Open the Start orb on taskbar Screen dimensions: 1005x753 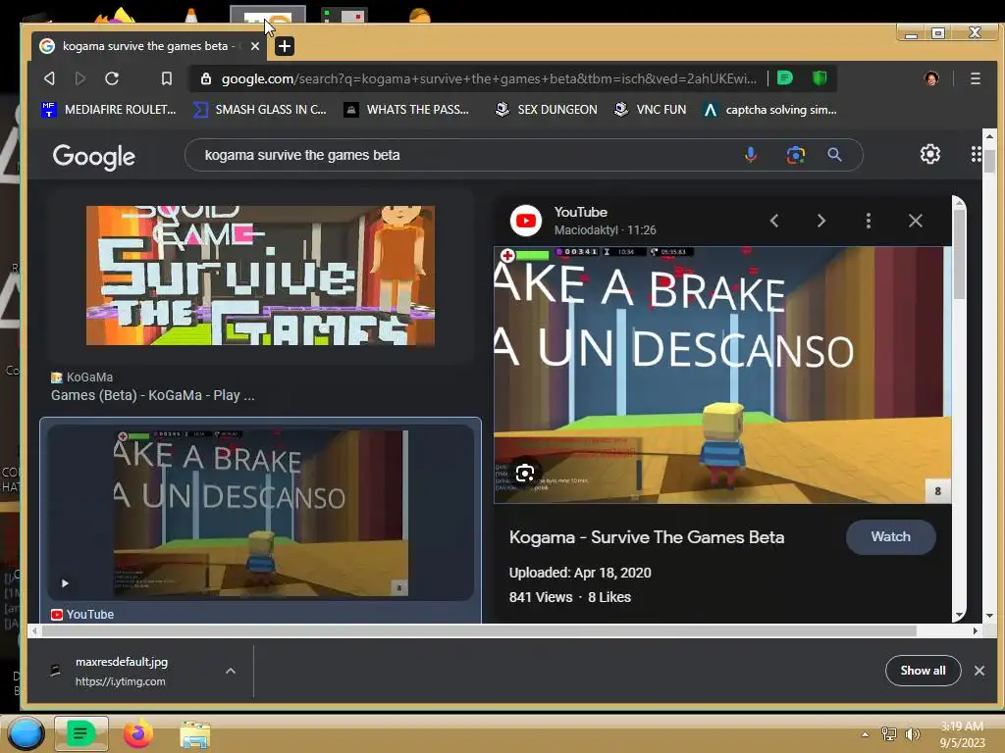[26, 733]
